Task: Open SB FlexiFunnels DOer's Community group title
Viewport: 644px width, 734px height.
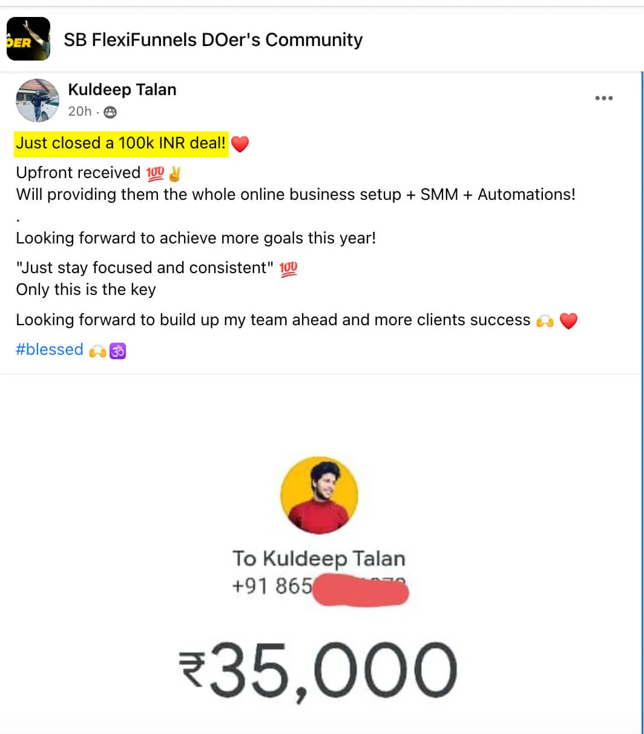Action: 213,40
